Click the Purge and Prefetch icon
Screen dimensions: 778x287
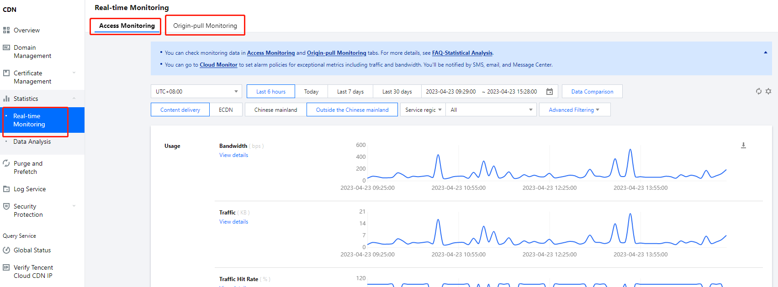(x=6, y=163)
